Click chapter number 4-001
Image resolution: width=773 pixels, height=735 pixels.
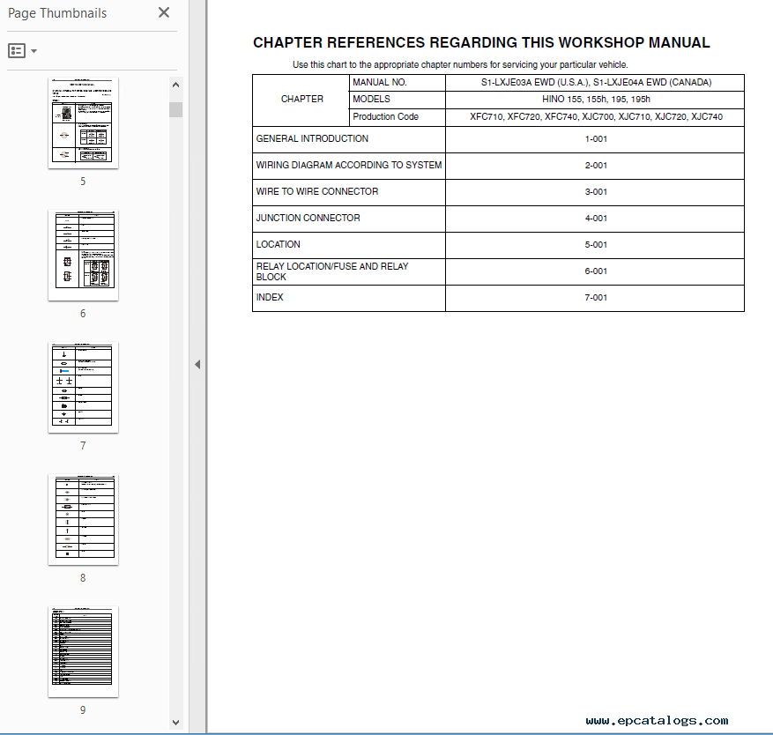[x=596, y=219]
